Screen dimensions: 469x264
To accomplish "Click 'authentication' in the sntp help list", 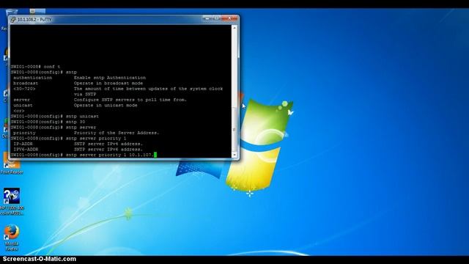I will [x=32, y=78].
